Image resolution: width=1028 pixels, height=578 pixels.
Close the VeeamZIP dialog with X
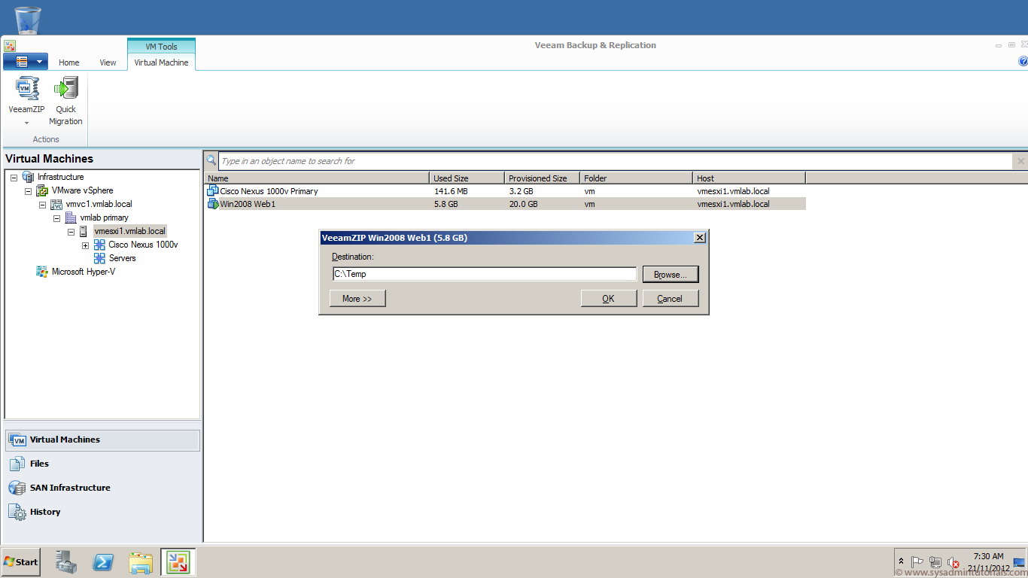pyautogui.click(x=700, y=238)
